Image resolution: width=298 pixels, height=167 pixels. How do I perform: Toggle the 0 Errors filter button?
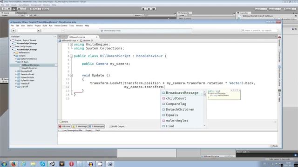pyautogui.click(x=65, y=126)
